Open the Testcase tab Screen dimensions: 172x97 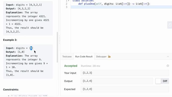(x=67, y=57)
